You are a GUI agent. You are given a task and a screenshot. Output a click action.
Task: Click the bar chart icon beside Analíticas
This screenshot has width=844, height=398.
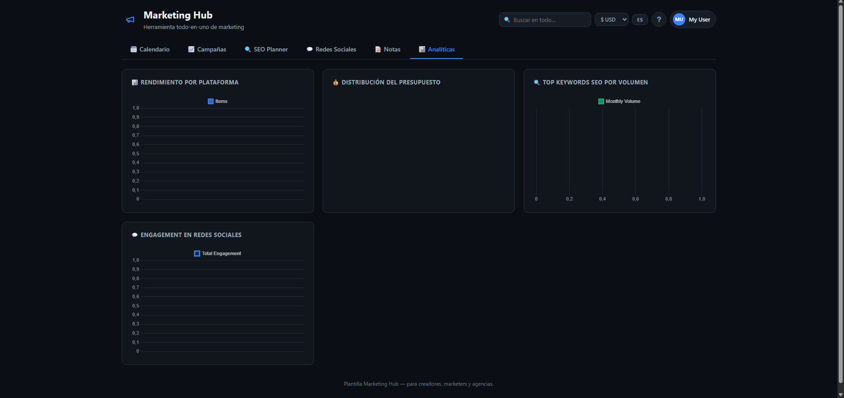click(x=422, y=49)
